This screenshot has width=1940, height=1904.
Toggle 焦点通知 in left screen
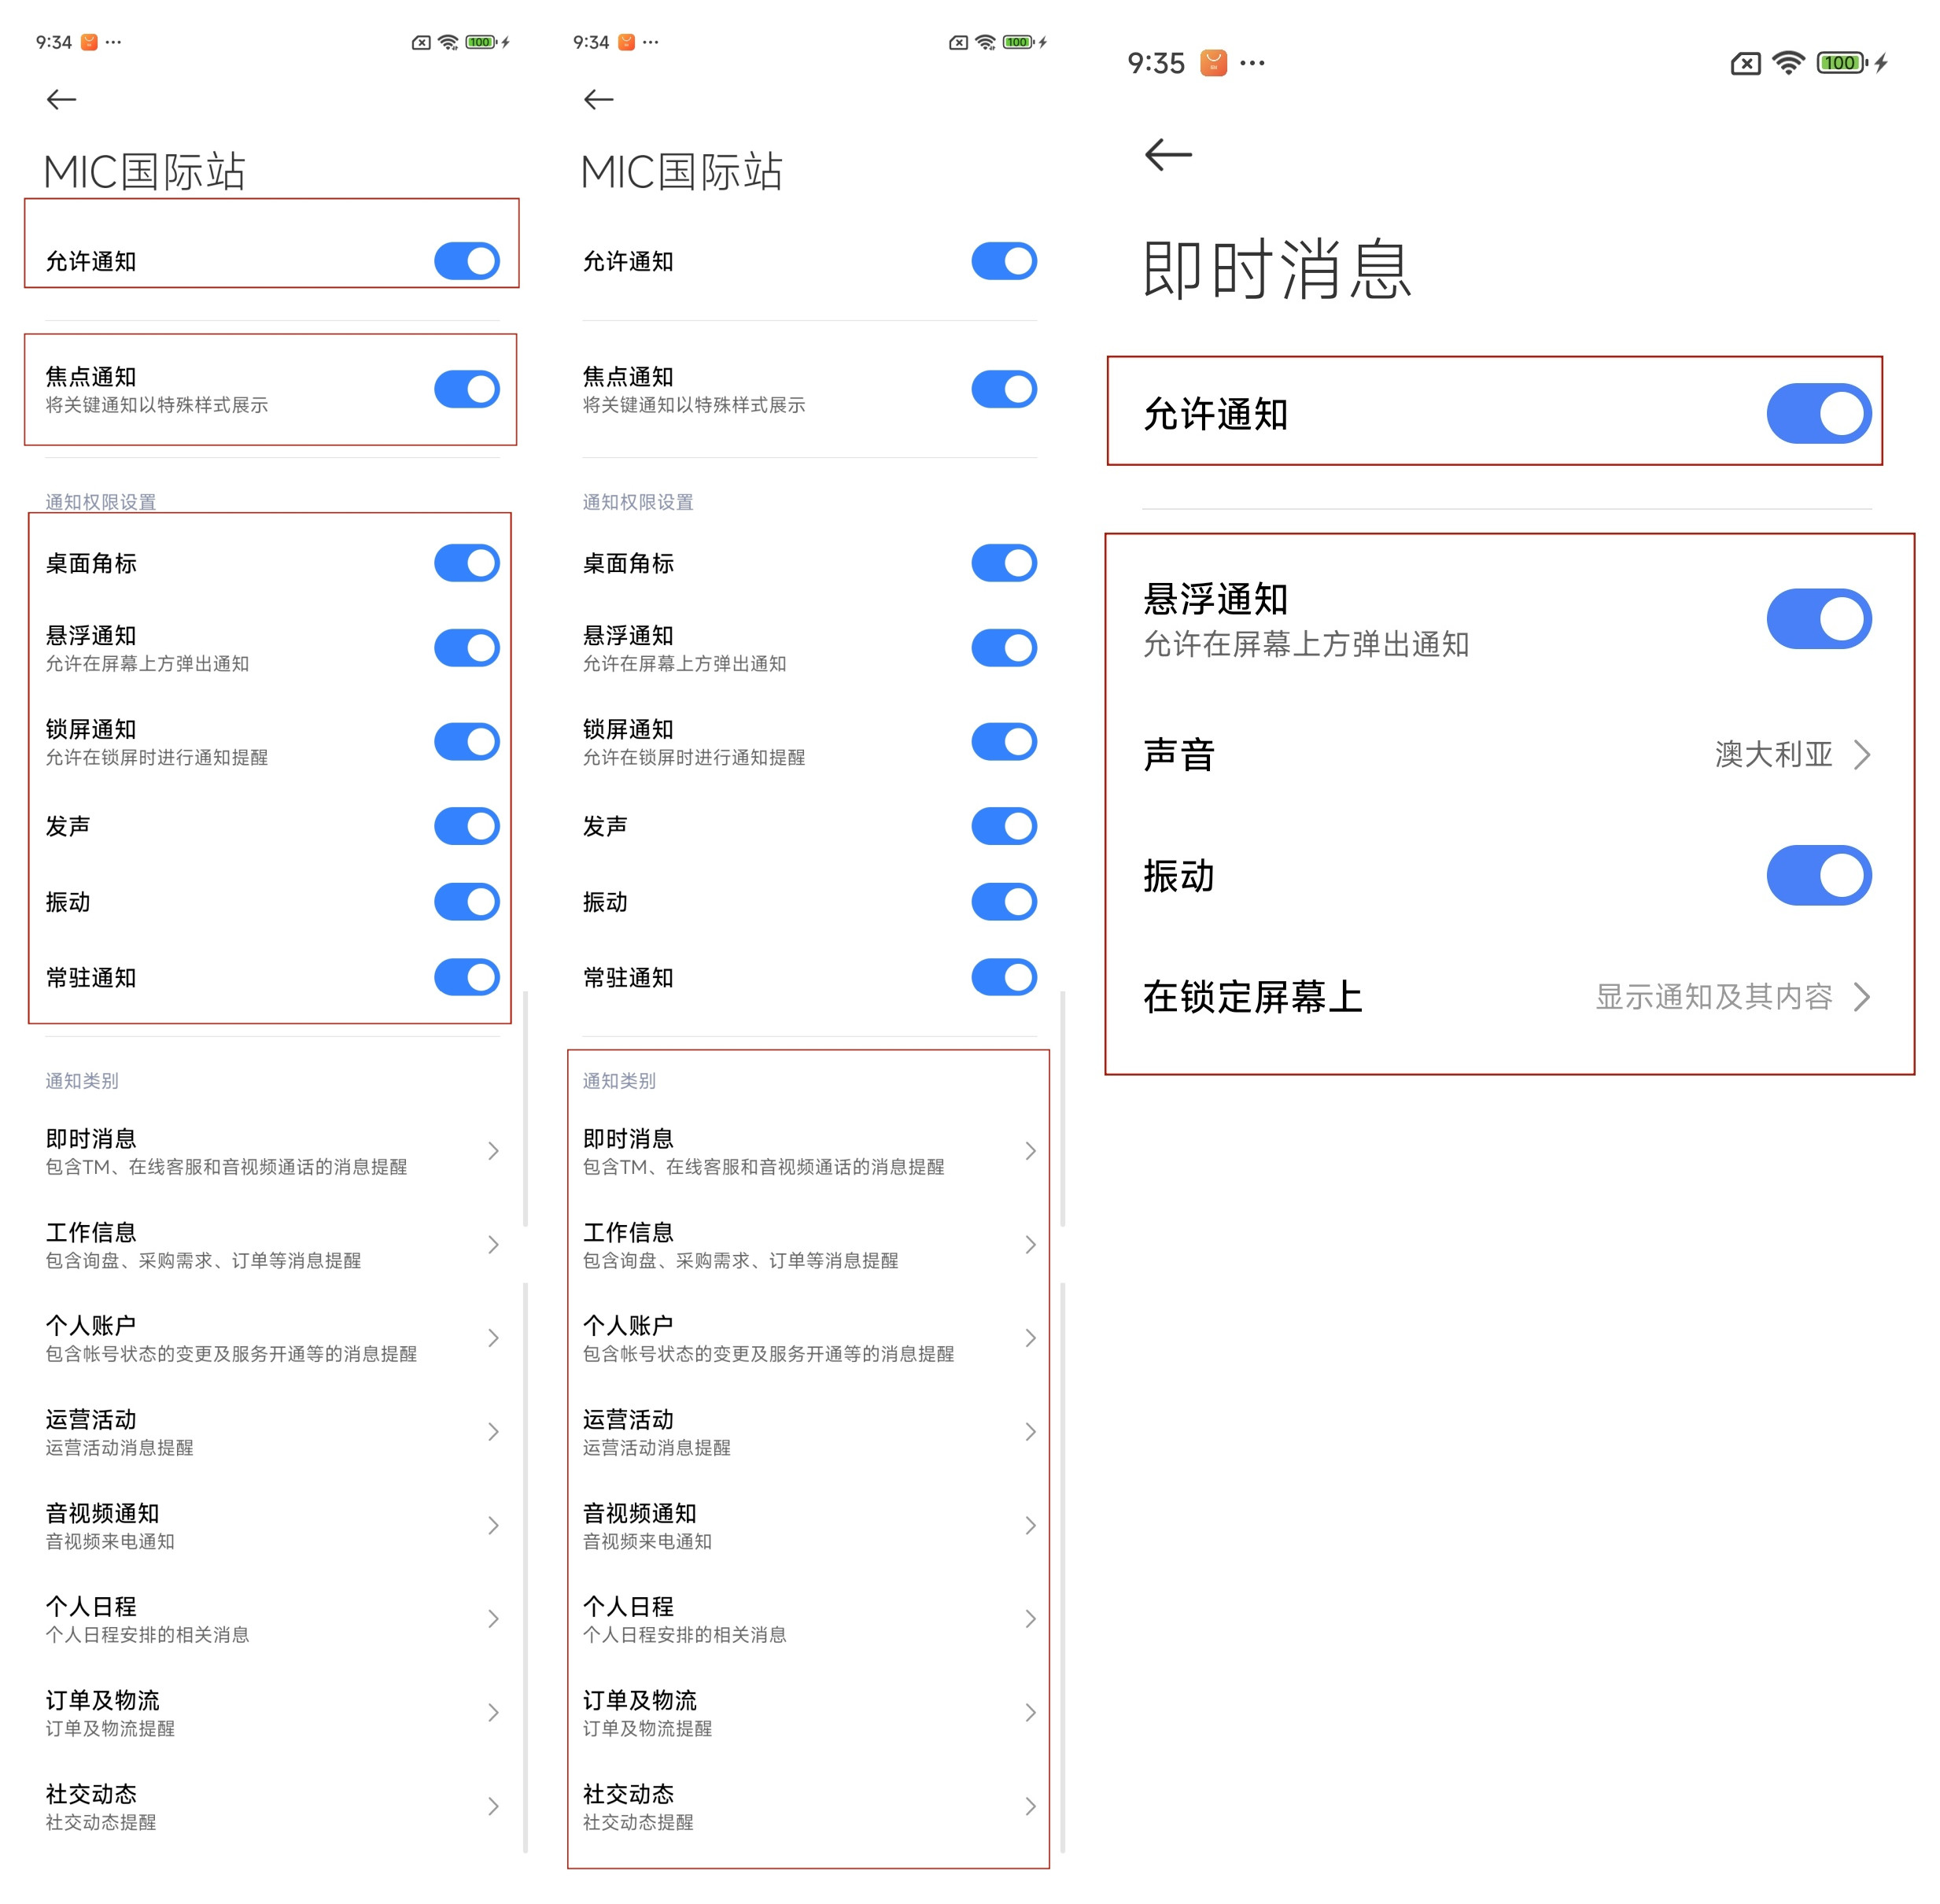coord(466,389)
